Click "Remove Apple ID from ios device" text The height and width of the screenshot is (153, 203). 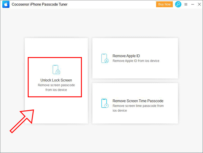[x=136, y=61]
